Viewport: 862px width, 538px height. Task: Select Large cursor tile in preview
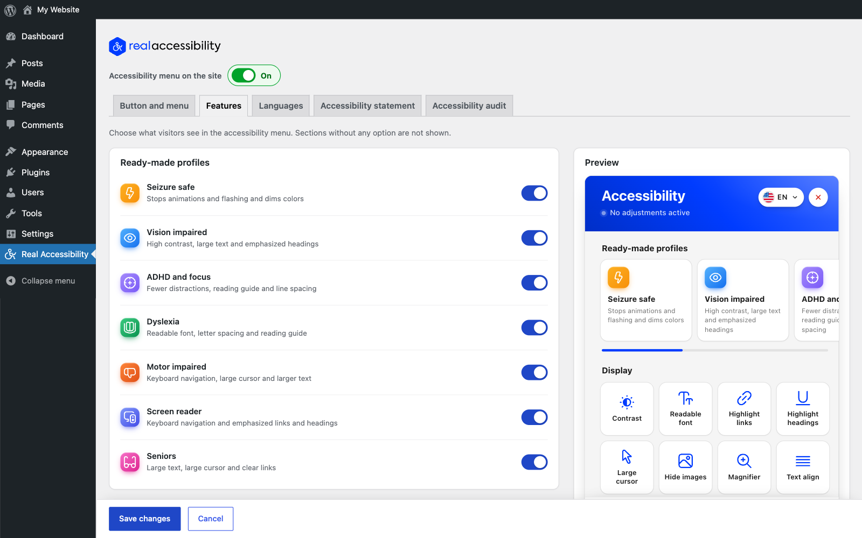point(627,468)
